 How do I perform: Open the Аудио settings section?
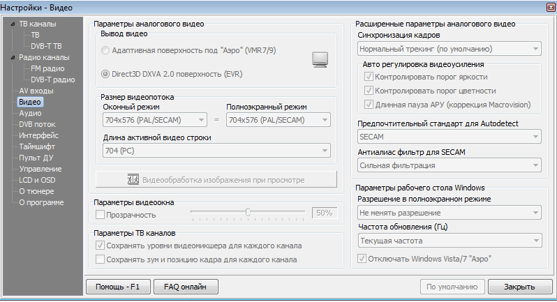pos(30,113)
